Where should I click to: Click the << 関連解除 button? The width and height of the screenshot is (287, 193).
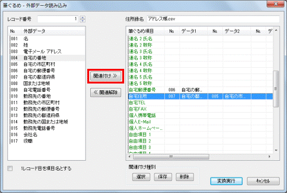[x=105, y=92]
